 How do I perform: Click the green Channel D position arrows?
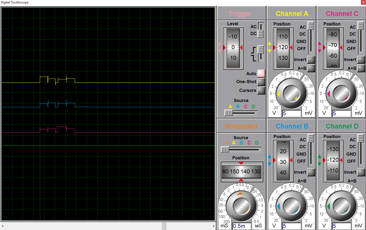coord(319,160)
